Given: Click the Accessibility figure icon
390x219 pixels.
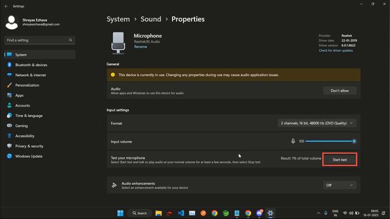Looking at the screenshot, I should [10, 136].
